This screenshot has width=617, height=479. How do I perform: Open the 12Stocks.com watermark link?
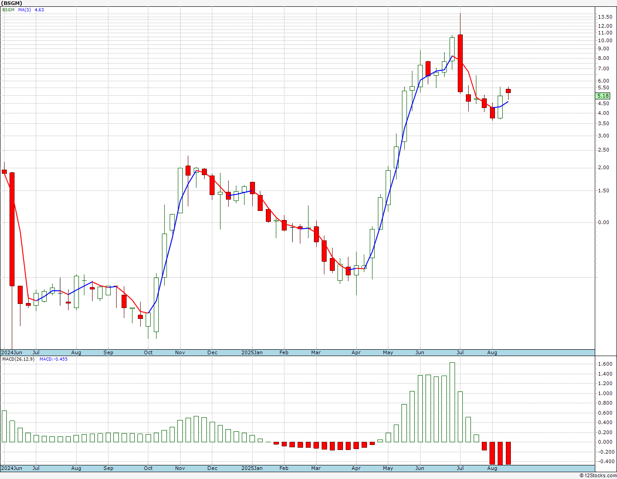597,475
